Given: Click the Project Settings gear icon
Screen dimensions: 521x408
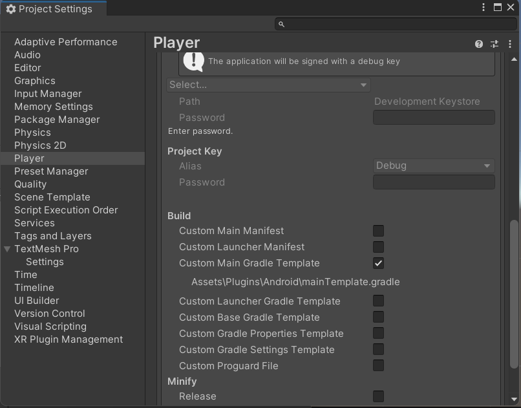Looking at the screenshot, I should click(x=11, y=9).
